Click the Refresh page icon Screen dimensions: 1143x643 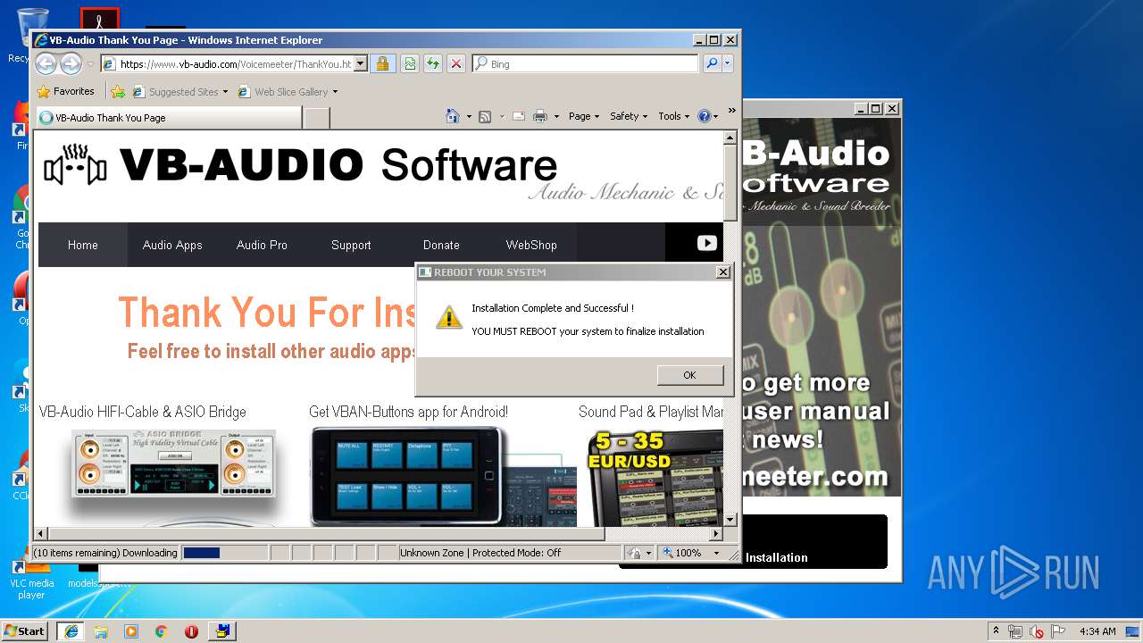[x=433, y=63]
